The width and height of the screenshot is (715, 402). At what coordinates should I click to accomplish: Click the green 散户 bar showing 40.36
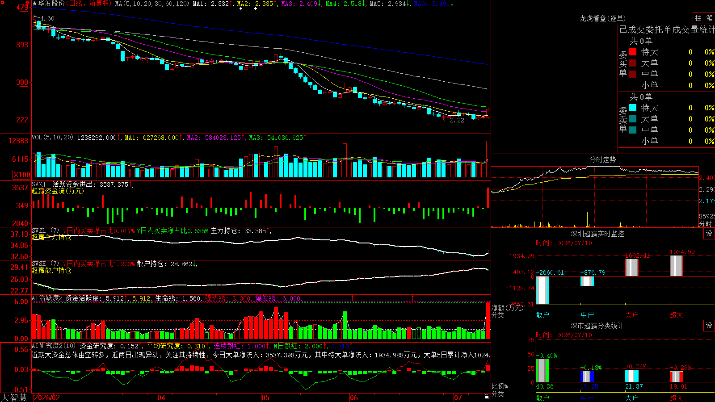[x=543, y=371]
